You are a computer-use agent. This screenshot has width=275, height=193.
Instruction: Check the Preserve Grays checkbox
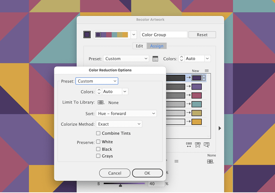pyautogui.click(x=98, y=156)
